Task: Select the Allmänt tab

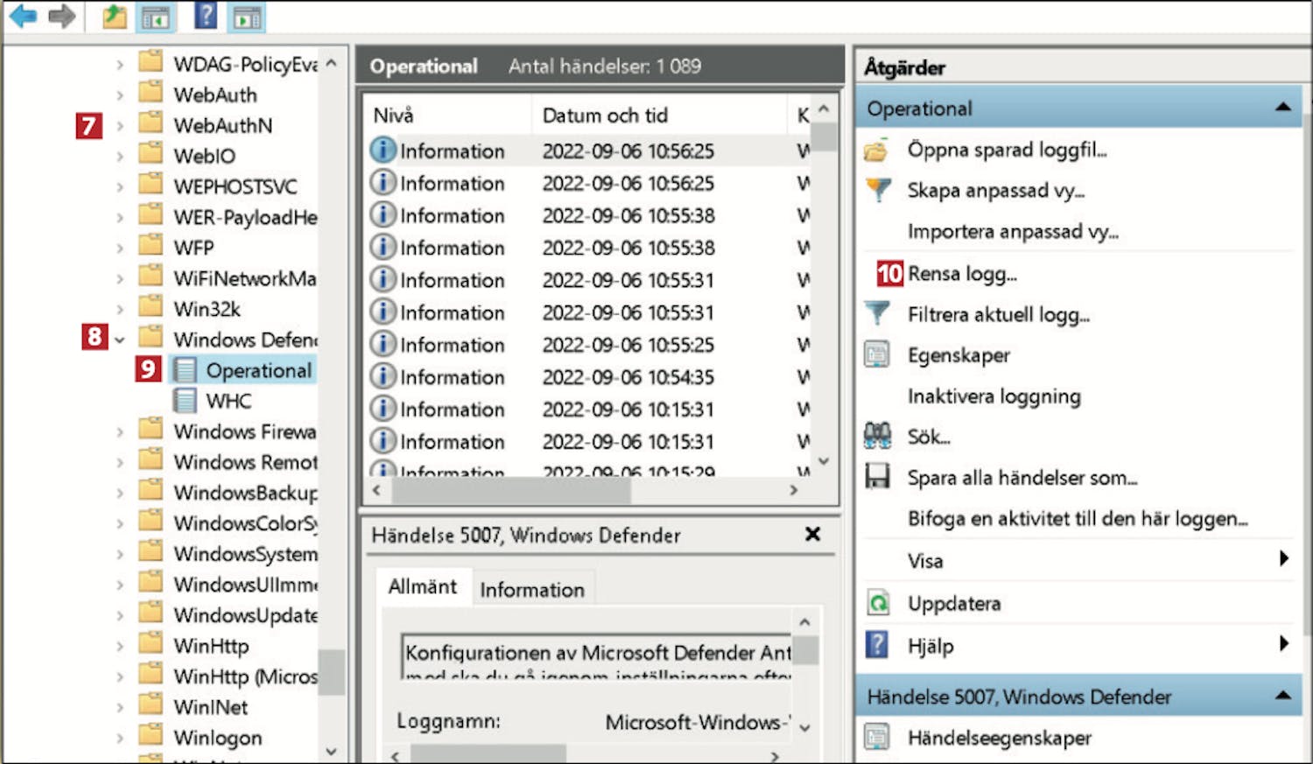Action: [422, 587]
